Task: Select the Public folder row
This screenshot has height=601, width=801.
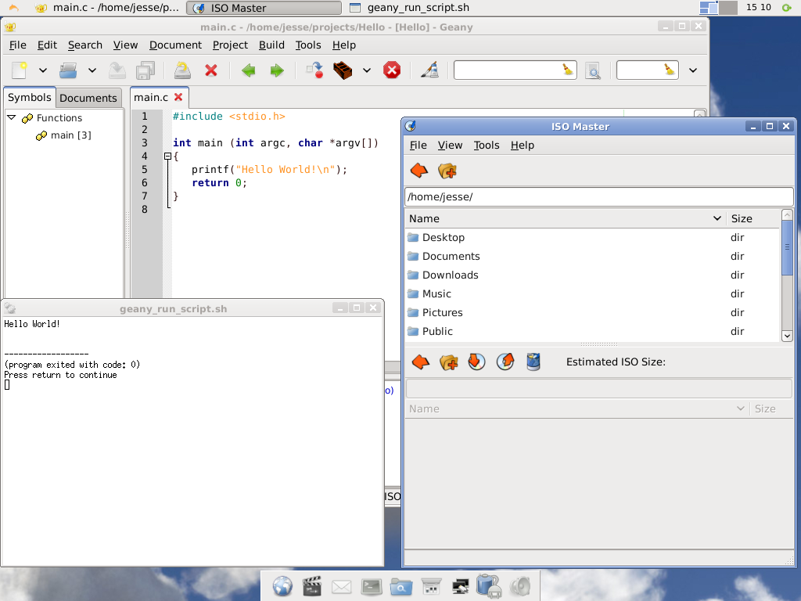Action: coord(593,332)
